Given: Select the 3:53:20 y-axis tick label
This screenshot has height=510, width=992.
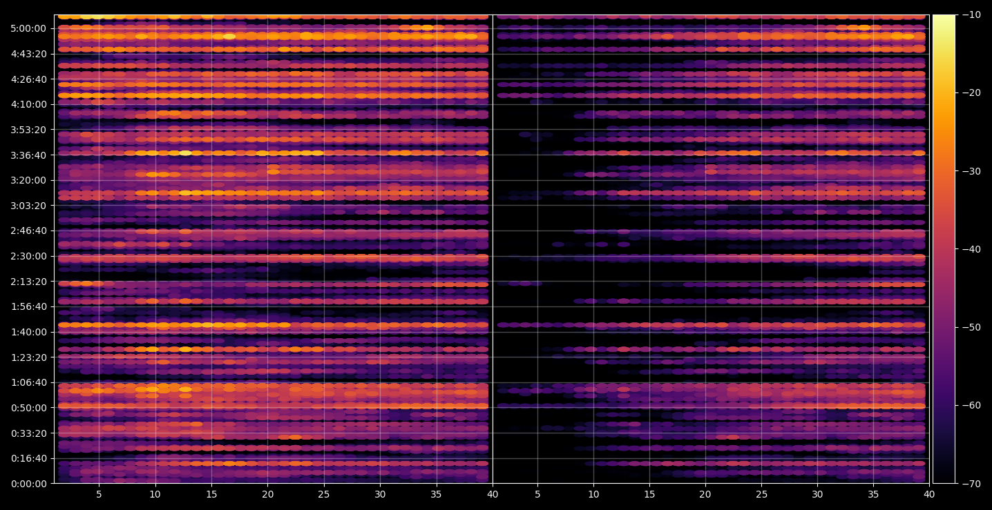Looking at the screenshot, I should (x=28, y=130).
